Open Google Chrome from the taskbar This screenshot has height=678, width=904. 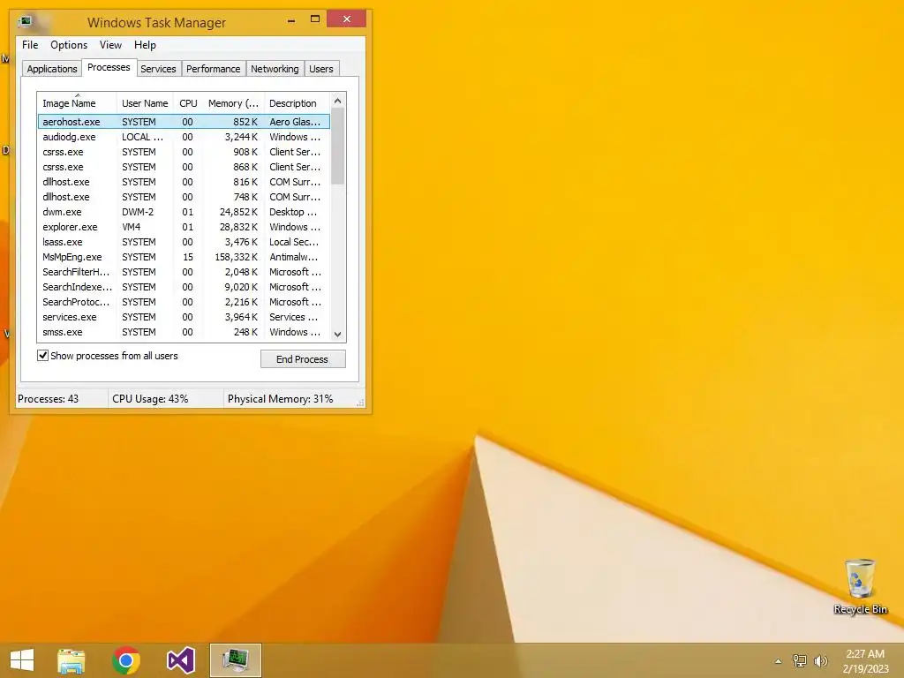(x=126, y=660)
